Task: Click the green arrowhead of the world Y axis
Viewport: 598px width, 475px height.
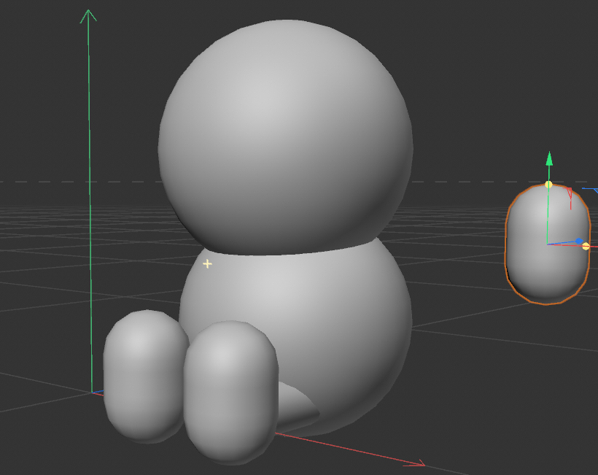Action: coord(89,12)
